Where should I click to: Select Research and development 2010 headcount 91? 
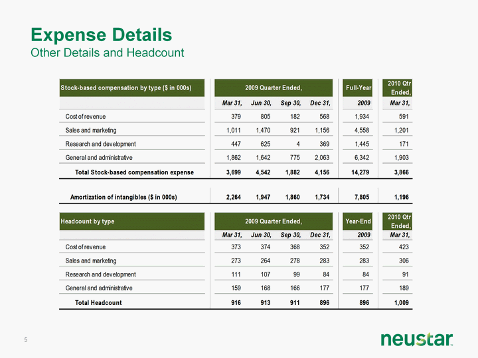tap(405, 274)
